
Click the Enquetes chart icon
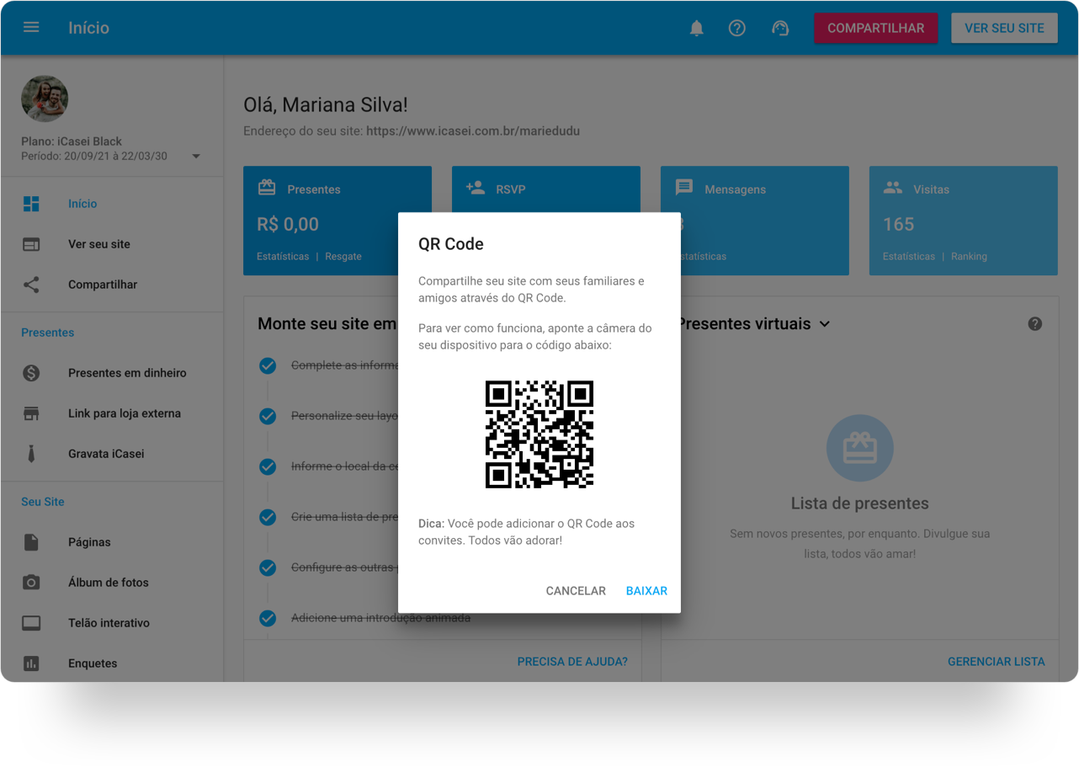(x=31, y=663)
